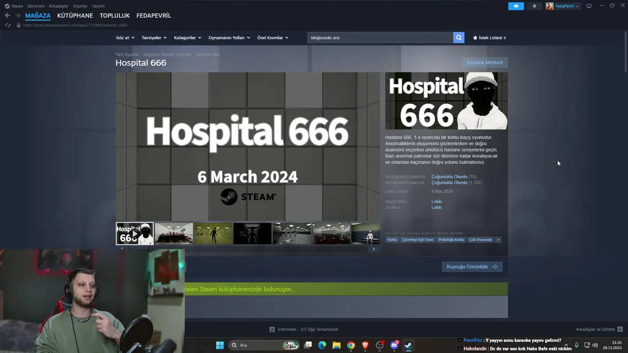Switch to the MAĞAZA tab

pyautogui.click(x=38, y=16)
